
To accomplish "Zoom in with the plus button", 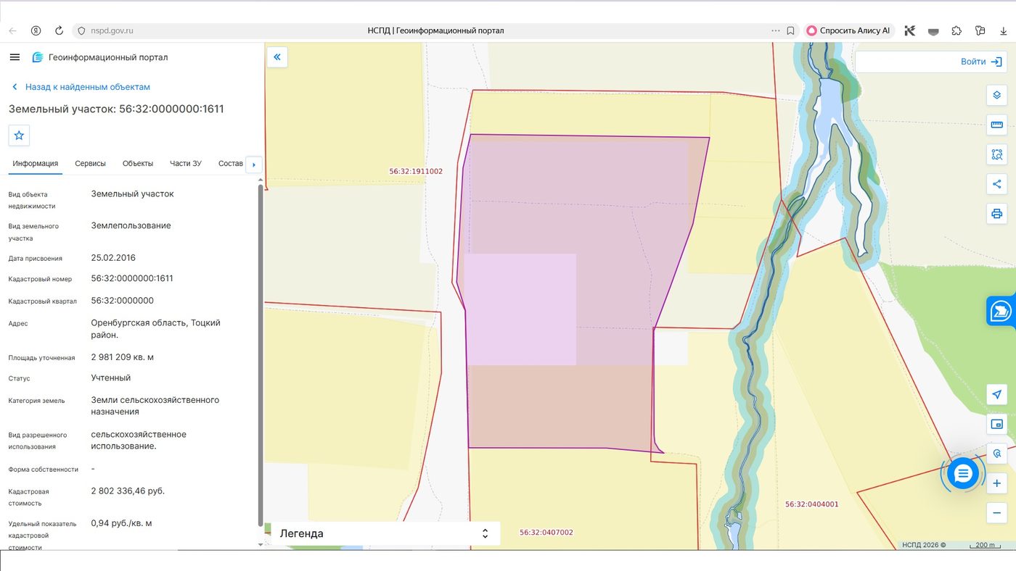I will [x=997, y=483].
